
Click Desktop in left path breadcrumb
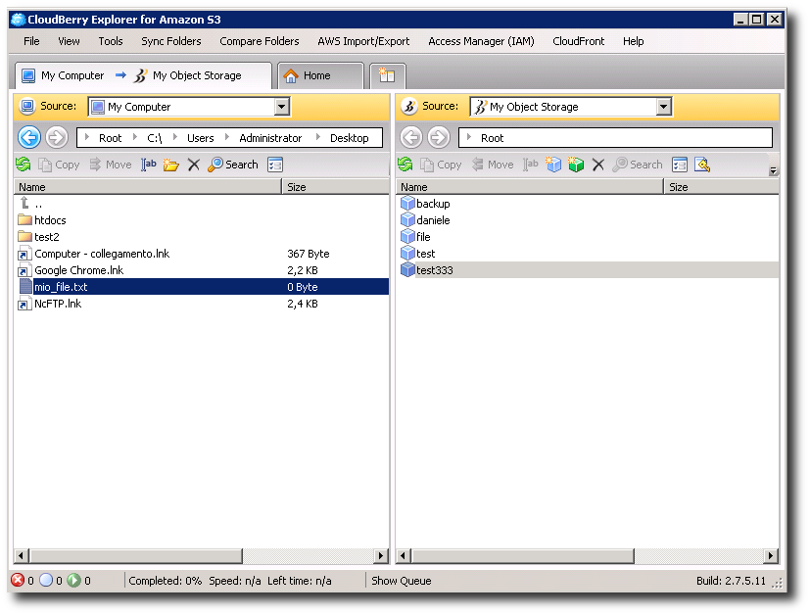coord(350,138)
